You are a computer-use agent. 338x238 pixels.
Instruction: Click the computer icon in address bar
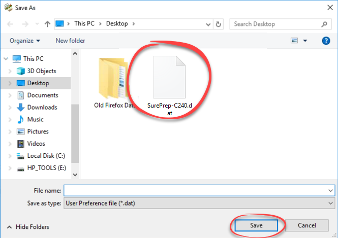coord(59,24)
